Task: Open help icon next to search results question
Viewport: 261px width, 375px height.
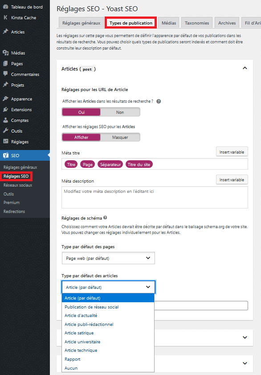Action: point(159,101)
